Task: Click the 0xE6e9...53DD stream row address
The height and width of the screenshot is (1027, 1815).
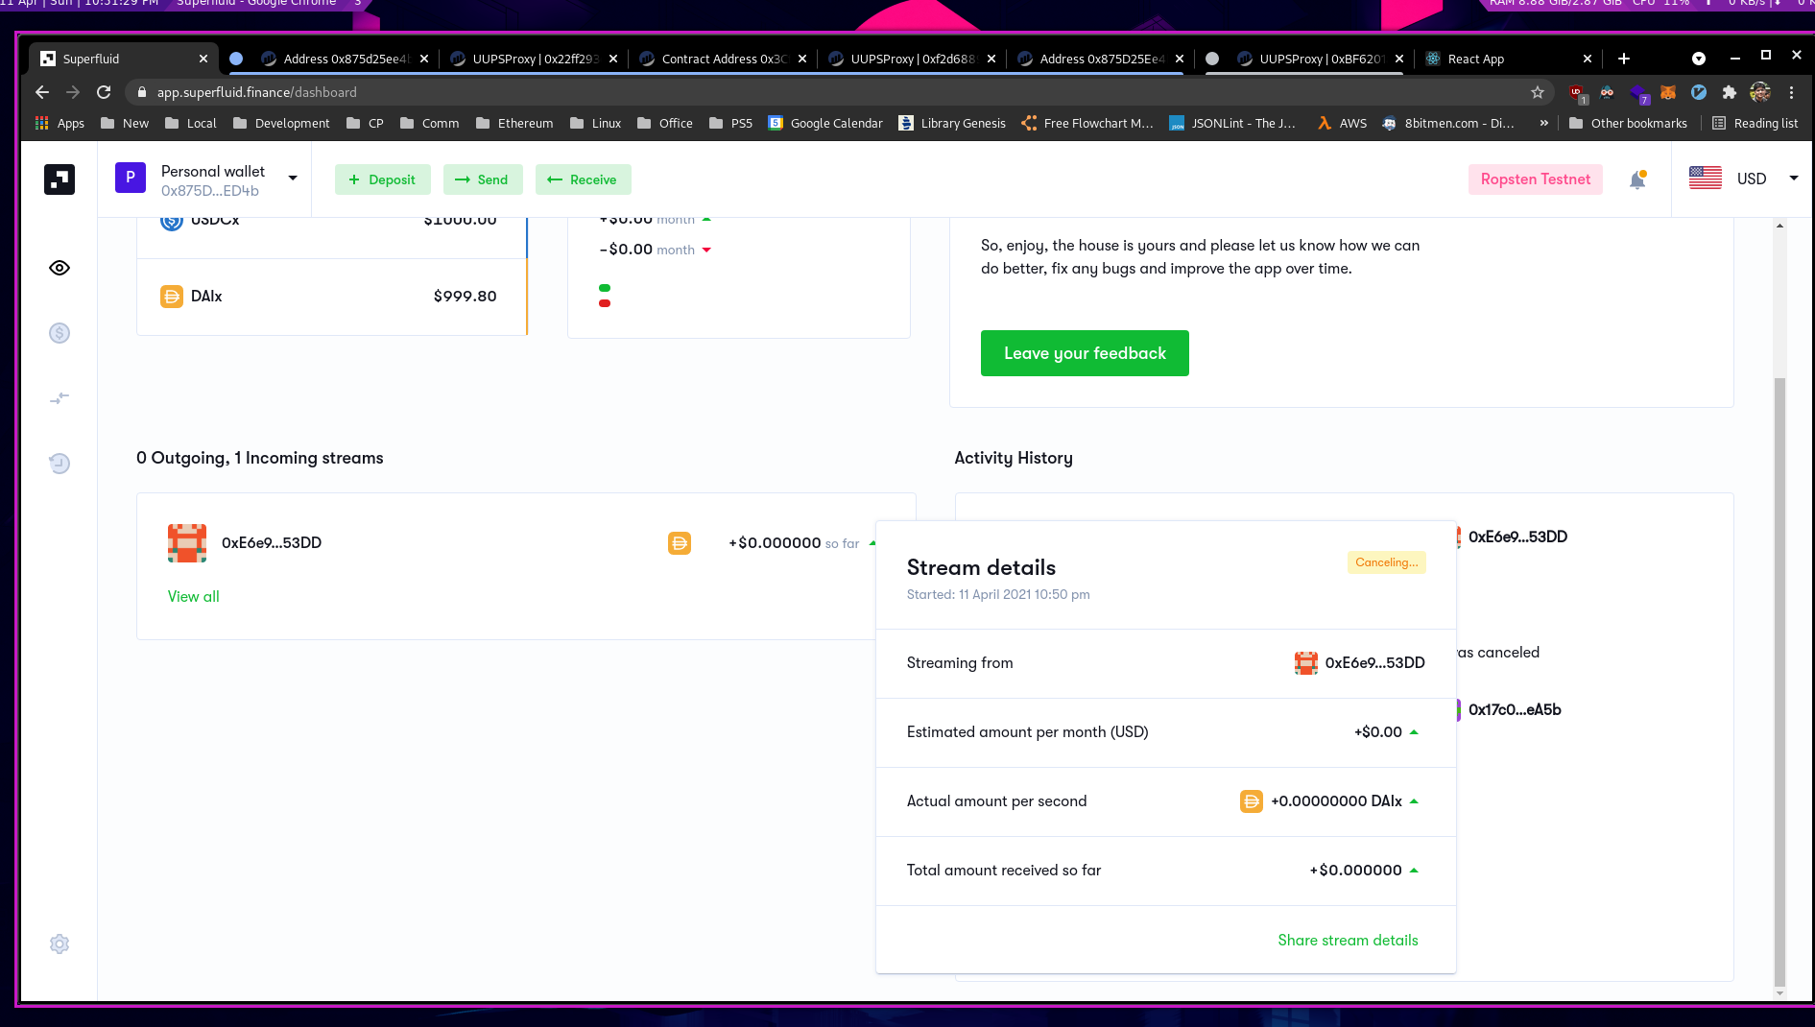Action: coord(272,543)
